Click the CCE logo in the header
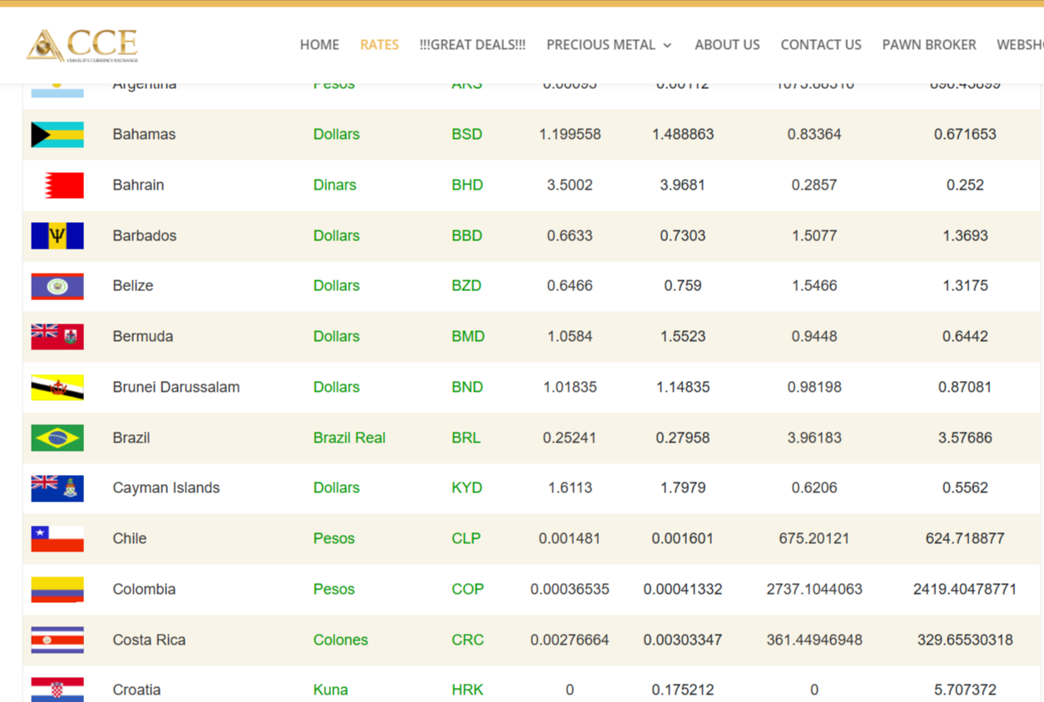This screenshot has width=1044, height=702. coord(82,45)
